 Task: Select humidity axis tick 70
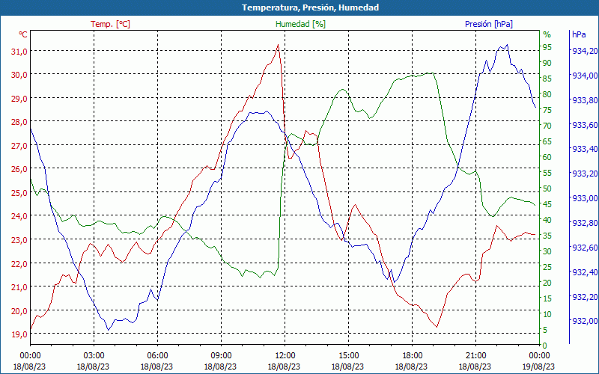click(547, 126)
